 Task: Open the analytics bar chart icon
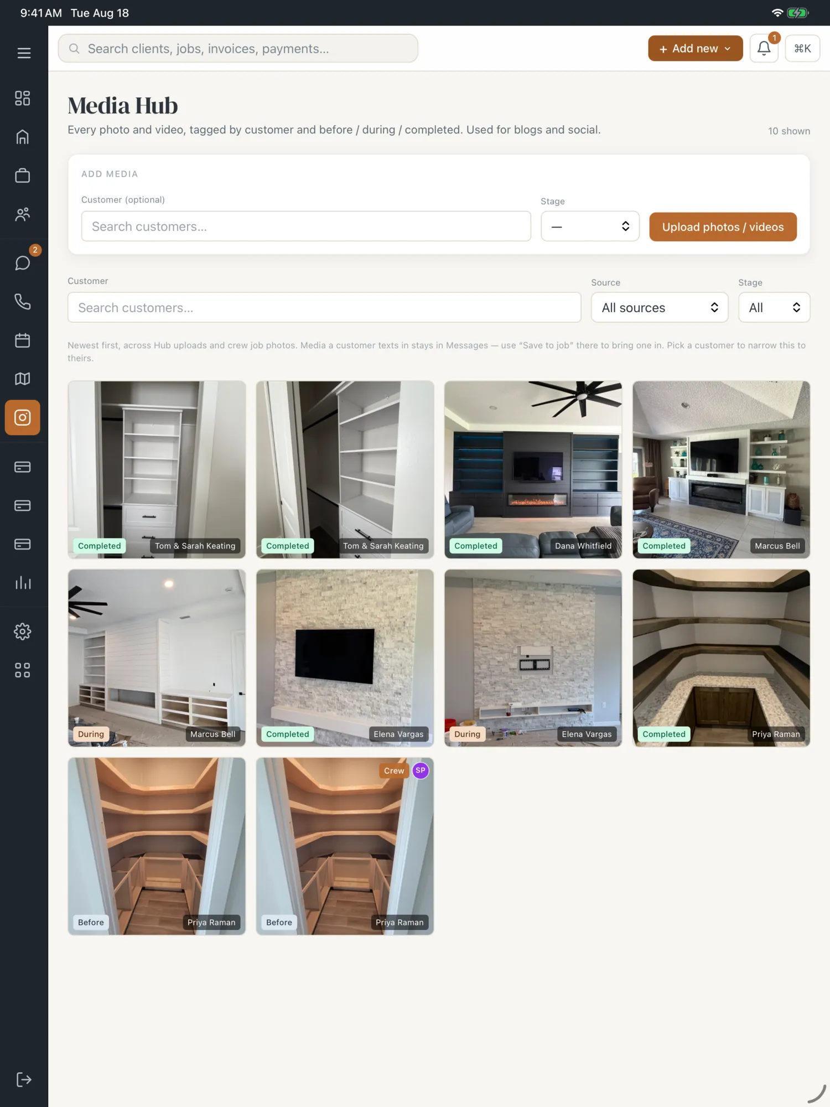click(23, 583)
